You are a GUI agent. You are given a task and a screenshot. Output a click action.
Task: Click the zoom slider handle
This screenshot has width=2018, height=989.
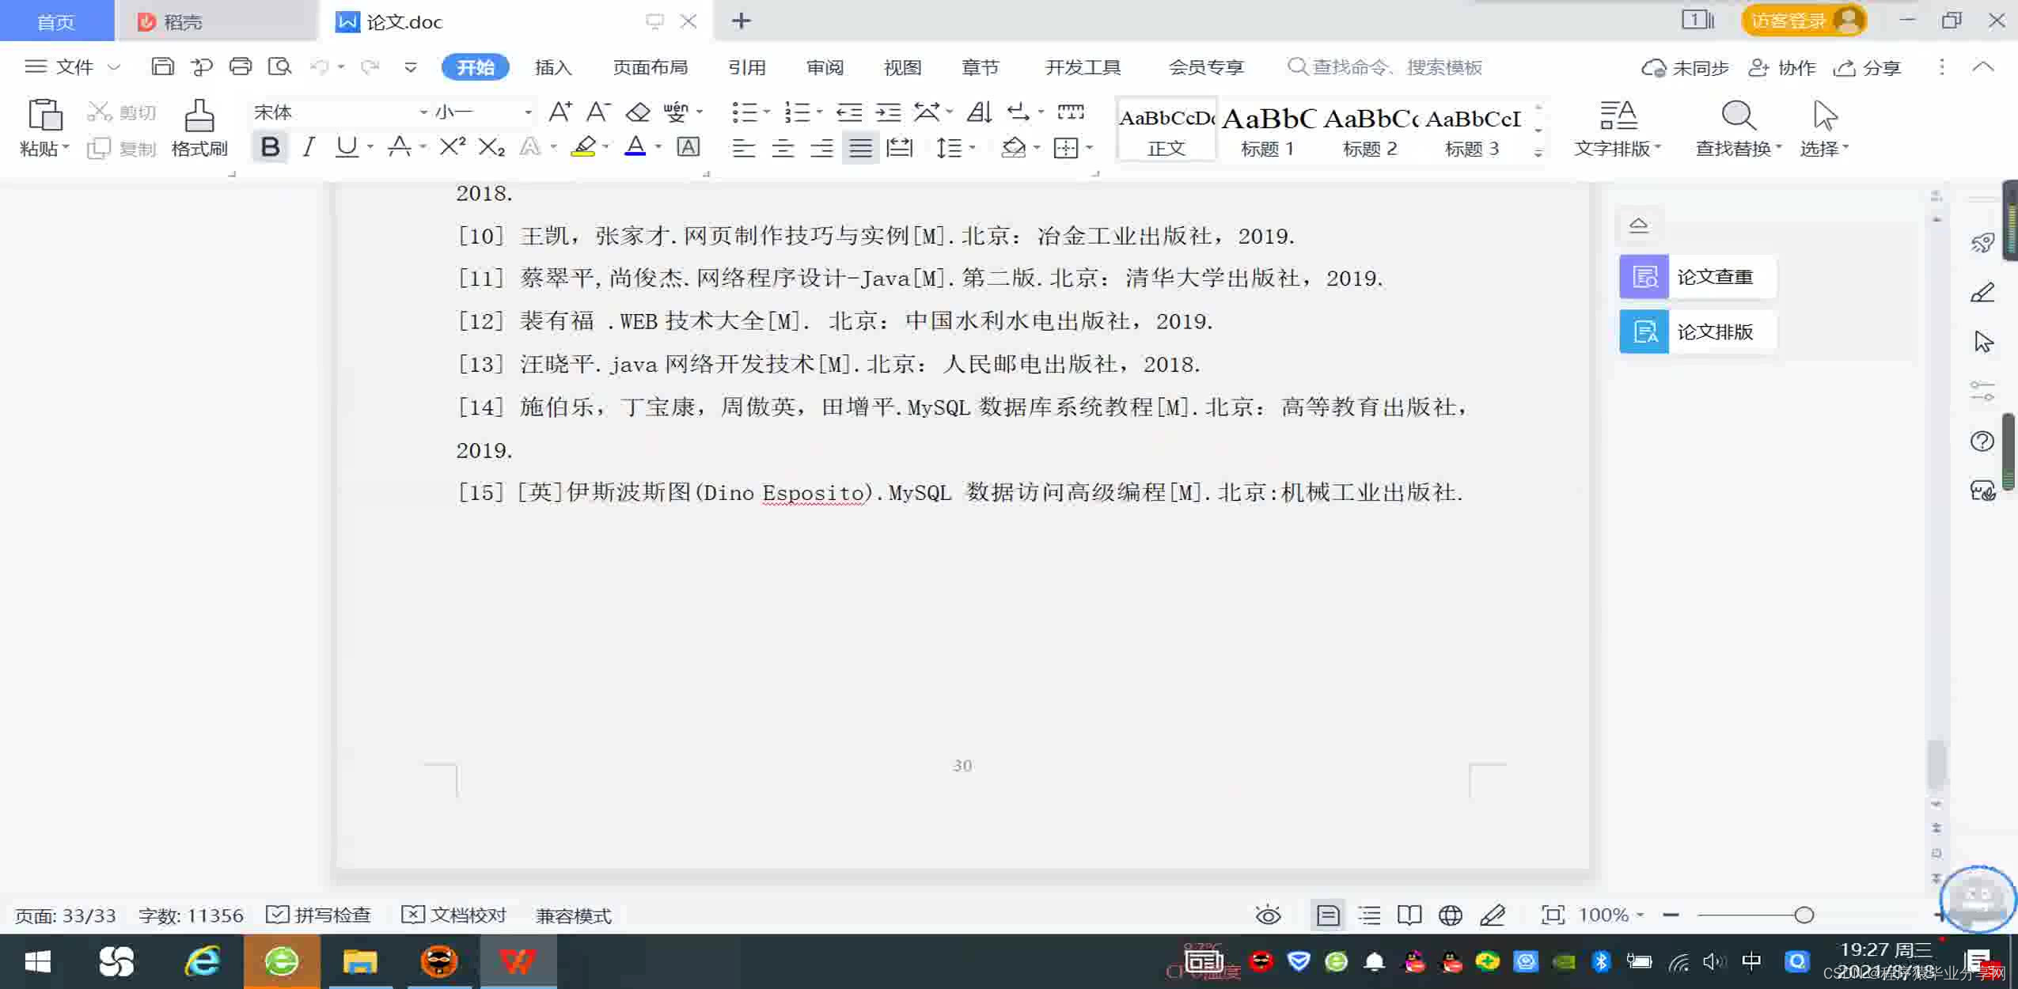click(1804, 915)
